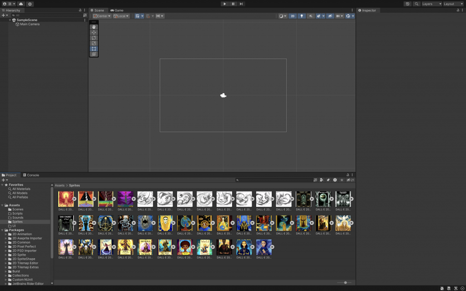Select the Move tool in Scene toolbar
Viewport: 466px width, 291px height.
coord(94,32)
